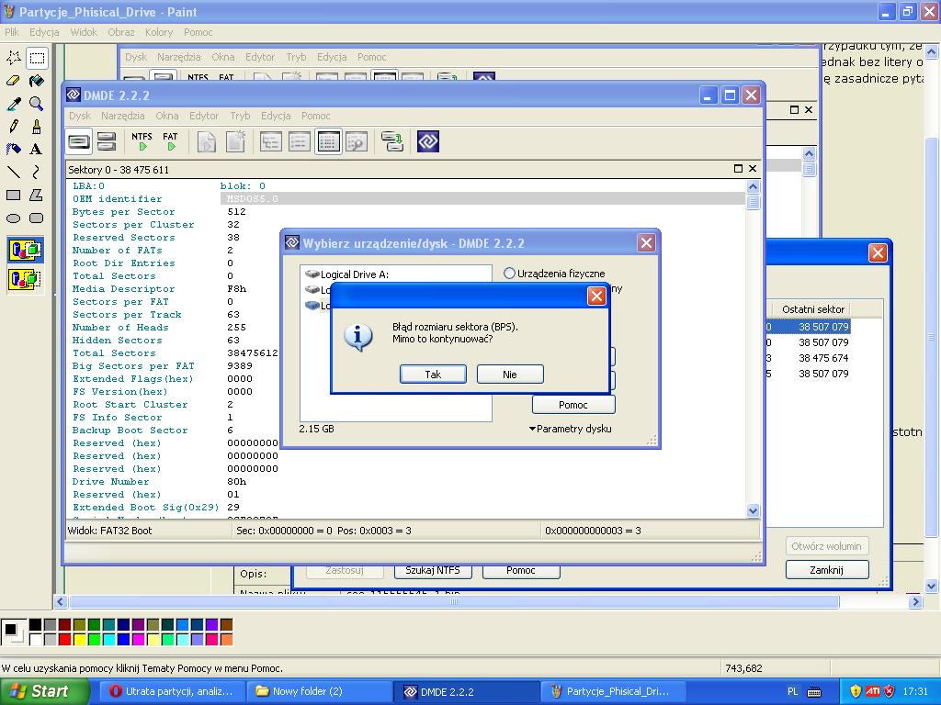Viewport: 941px width, 705px height.
Task: Open Paint Plik menu
Action: 11,32
